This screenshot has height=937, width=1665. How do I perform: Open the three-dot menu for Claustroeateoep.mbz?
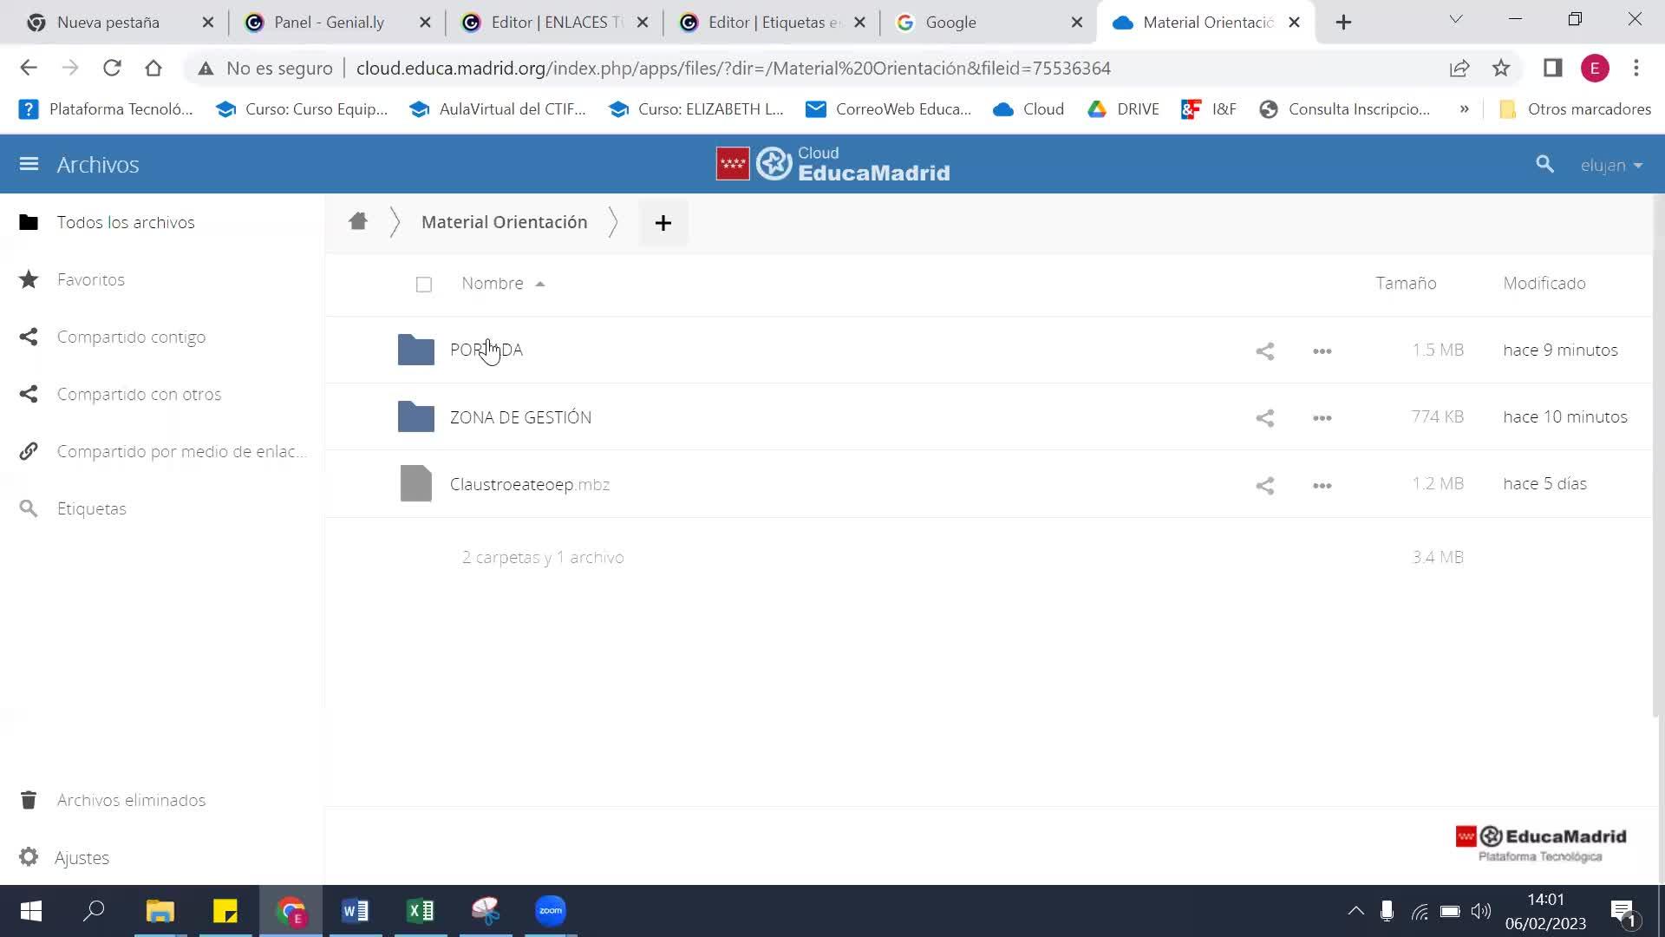pos(1322,485)
